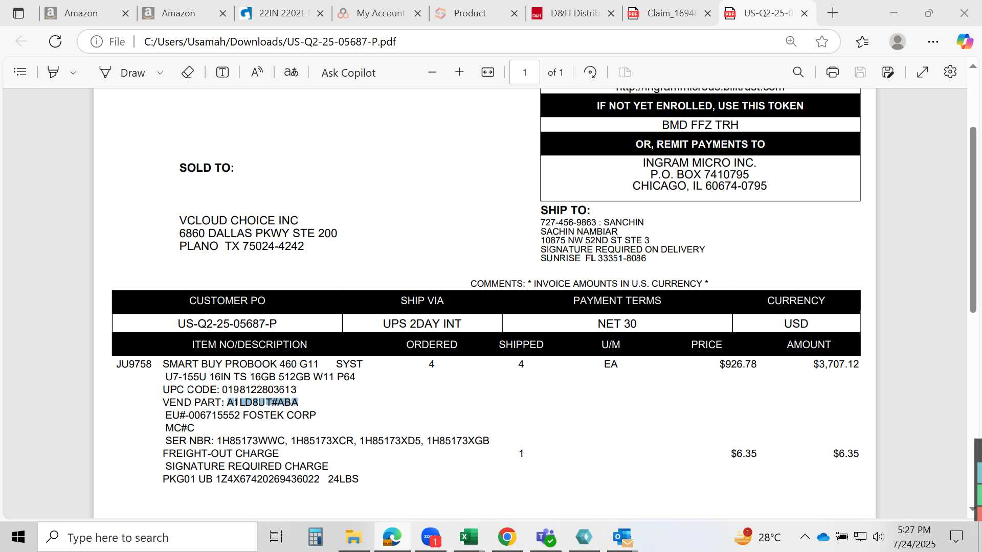The height and width of the screenshot is (552, 982).
Task: Open Calculator from the taskbar
Action: (315, 537)
